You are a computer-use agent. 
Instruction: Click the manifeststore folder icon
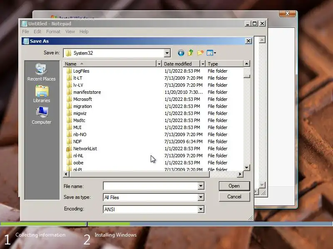[69, 92]
